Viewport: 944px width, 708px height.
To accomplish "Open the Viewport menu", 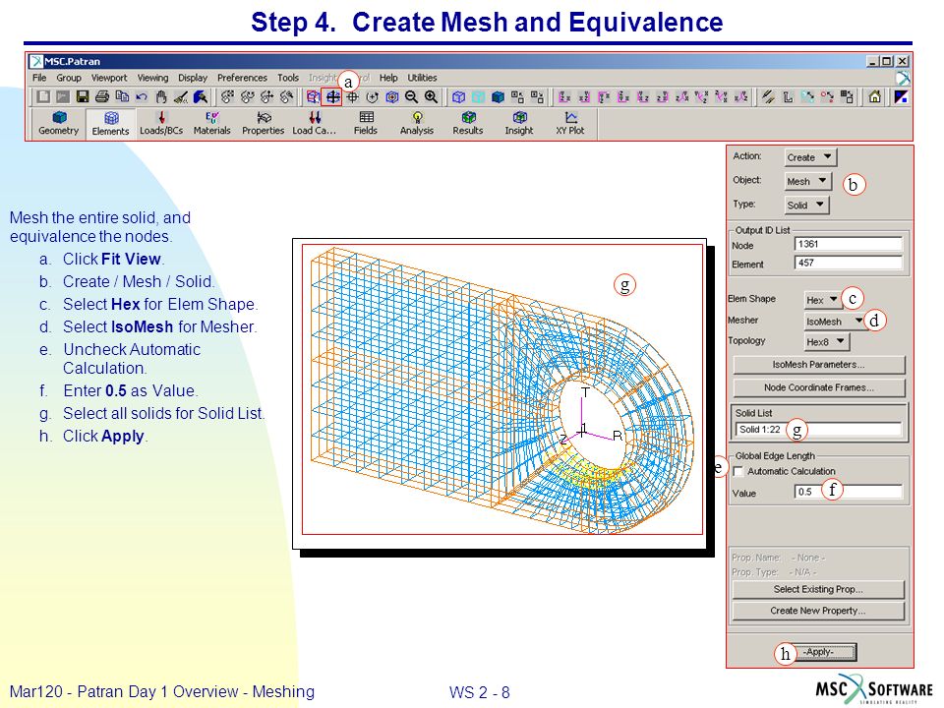I will click(109, 78).
